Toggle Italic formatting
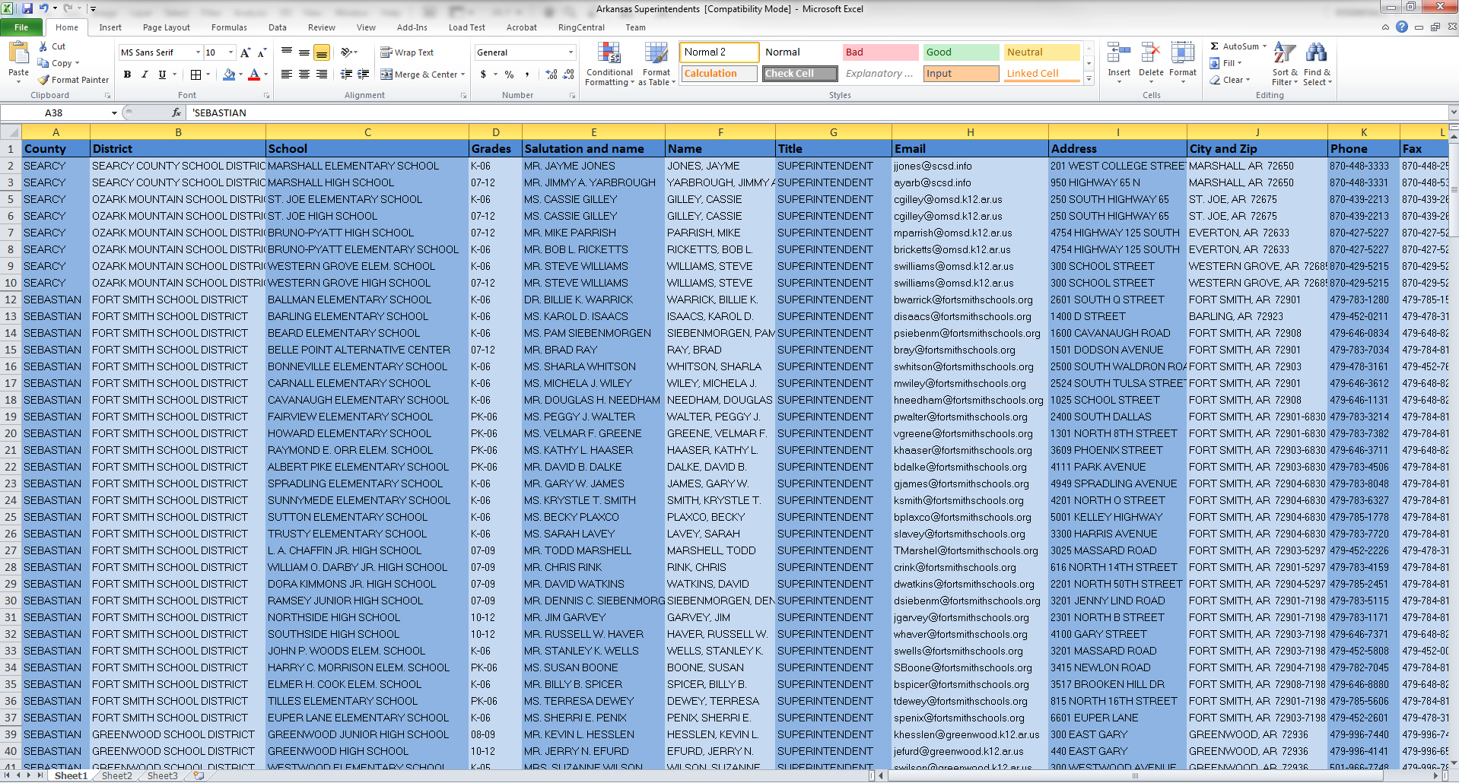Image resolution: width=1459 pixels, height=783 pixels. click(x=145, y=74)
